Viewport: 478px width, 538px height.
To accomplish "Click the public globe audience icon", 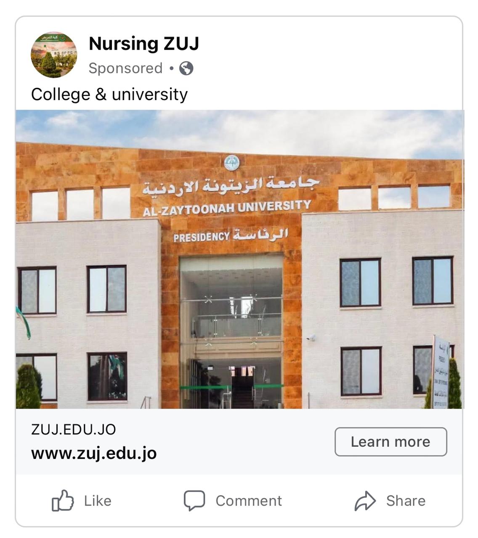I will point(186,68).
